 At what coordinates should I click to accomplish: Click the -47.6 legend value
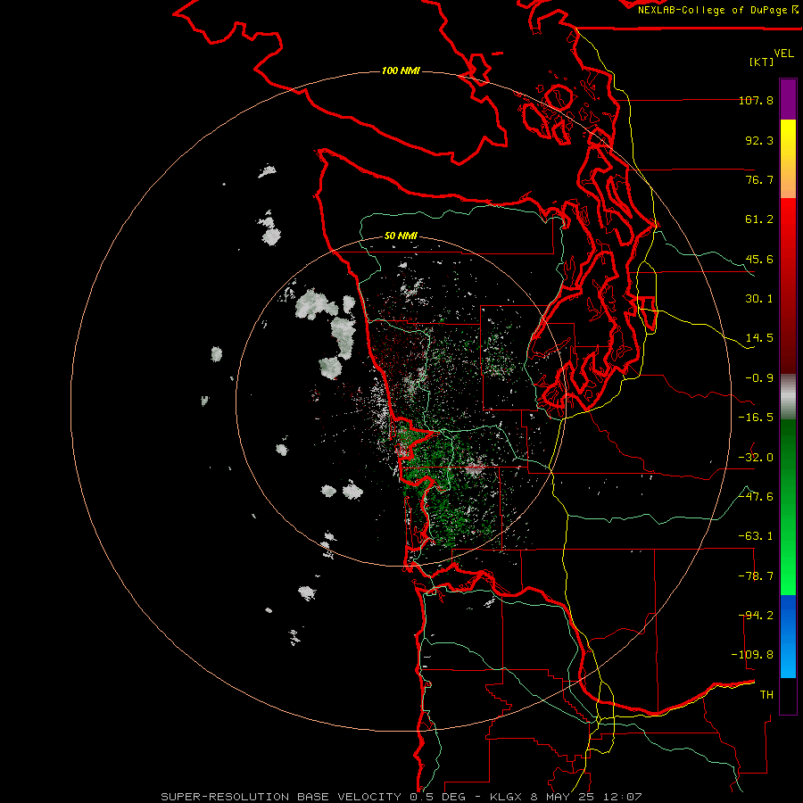pos(756,497)
